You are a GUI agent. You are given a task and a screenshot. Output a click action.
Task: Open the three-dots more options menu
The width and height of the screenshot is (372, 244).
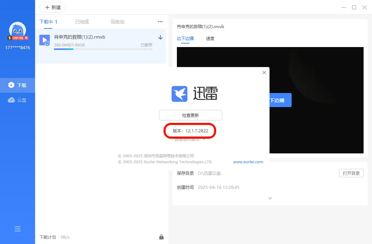click(x=160, y=22)
